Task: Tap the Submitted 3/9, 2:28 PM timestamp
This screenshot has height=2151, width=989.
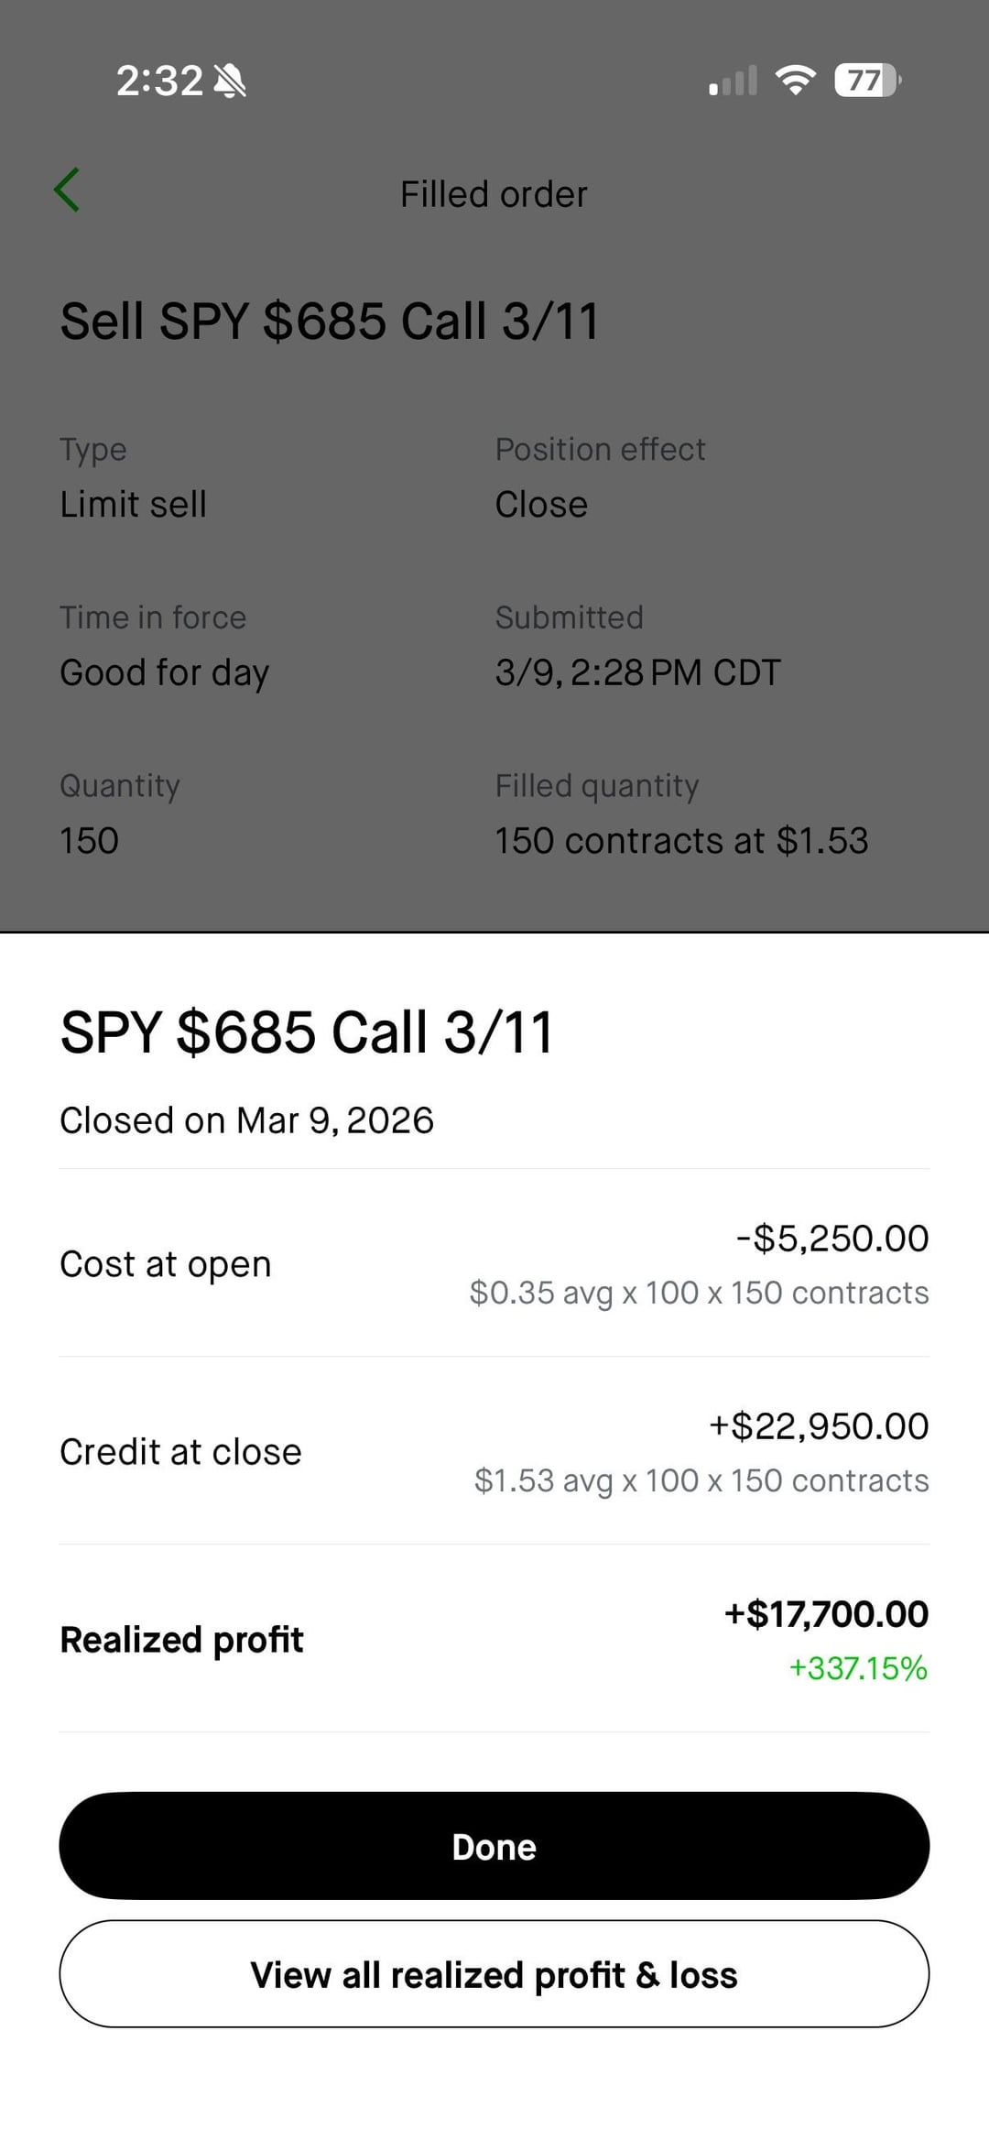Action: tap(637, 673)
